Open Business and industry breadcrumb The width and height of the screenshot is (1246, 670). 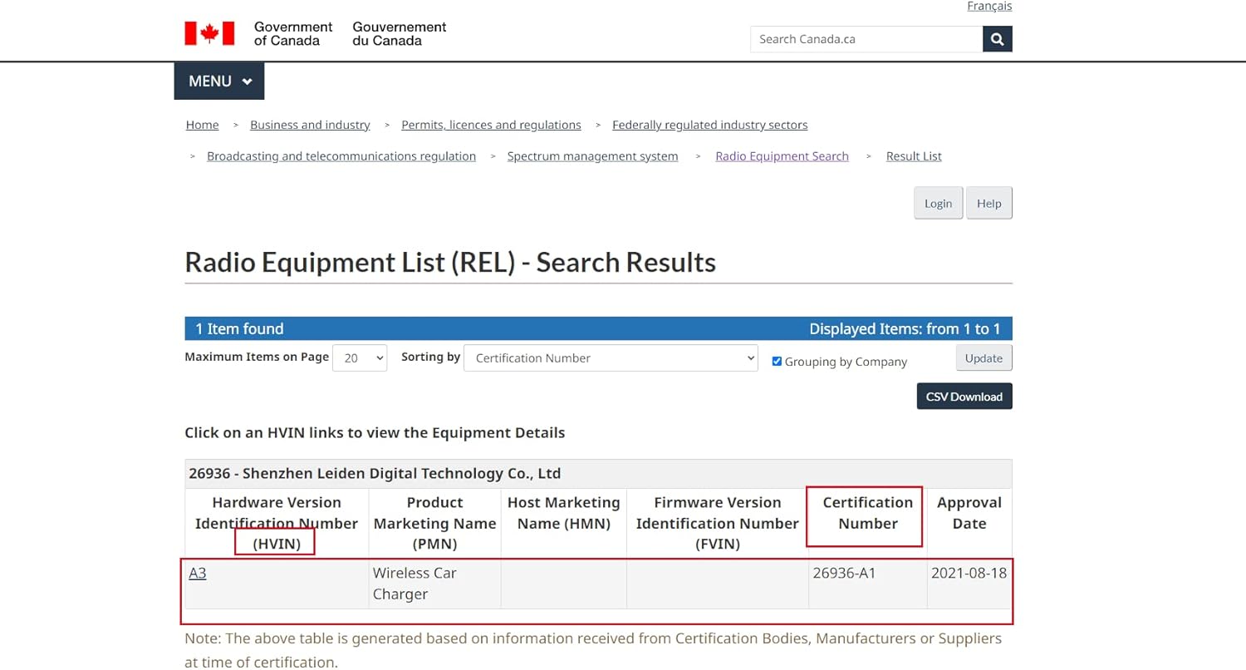click(x=310, y=125)
